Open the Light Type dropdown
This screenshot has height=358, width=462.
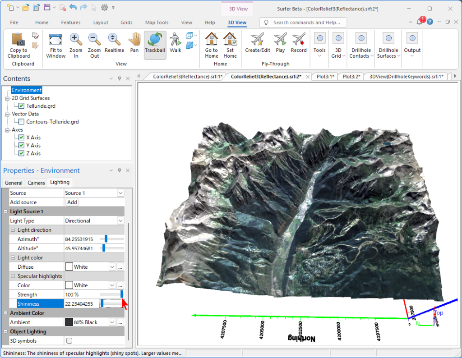point(120,220)
